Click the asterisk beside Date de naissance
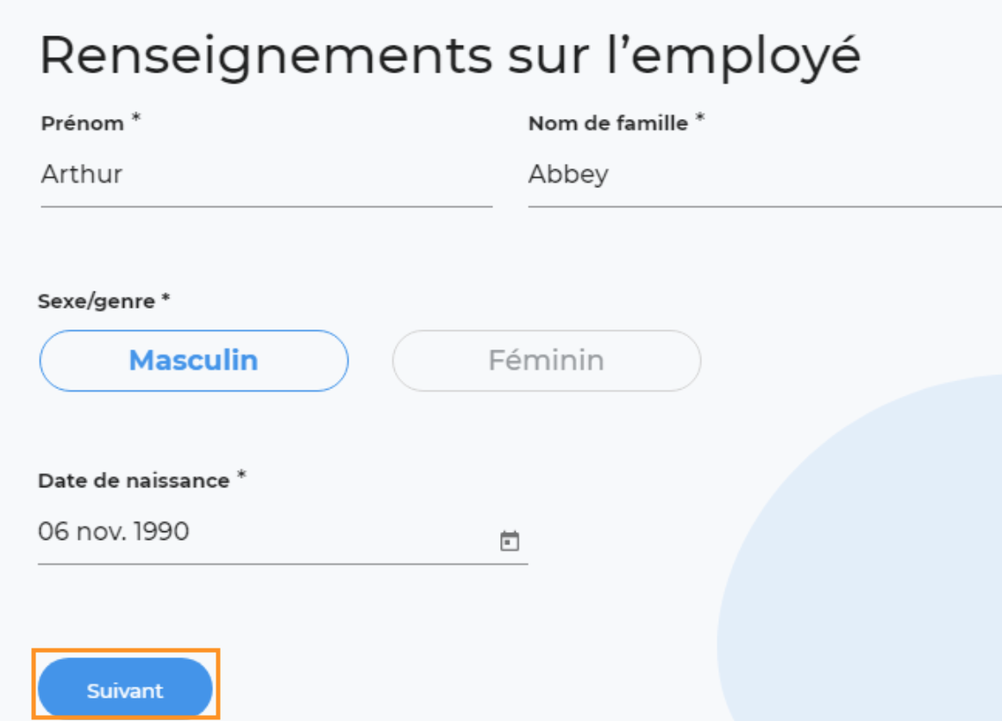 pos(241,475)
